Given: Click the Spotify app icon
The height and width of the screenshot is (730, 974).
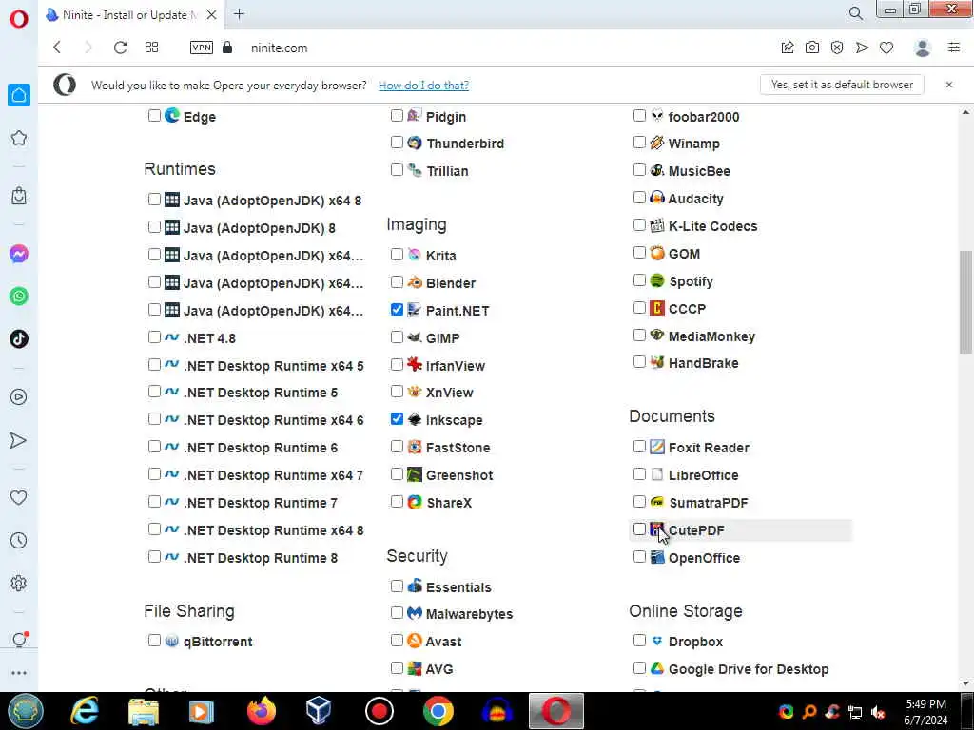Looking at the screenshot, I should coord(657,280).
